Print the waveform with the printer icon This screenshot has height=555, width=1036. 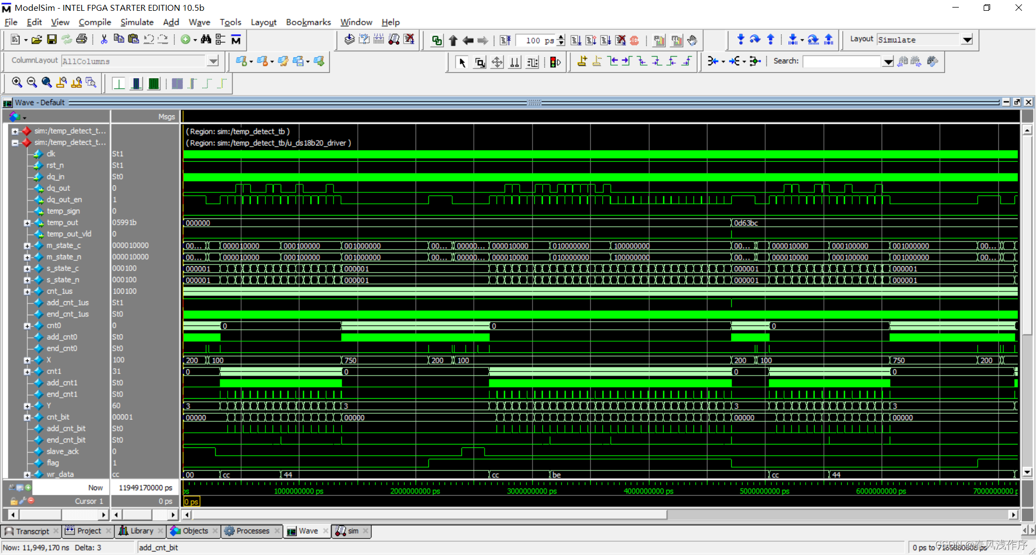[81, 39]
